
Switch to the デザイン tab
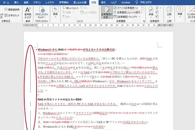[37, 2]
